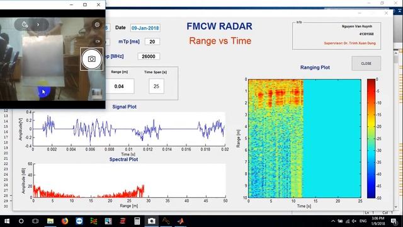Switch to video mode in Camera app
Screen dimensions: 403x227
coord(98,41)
